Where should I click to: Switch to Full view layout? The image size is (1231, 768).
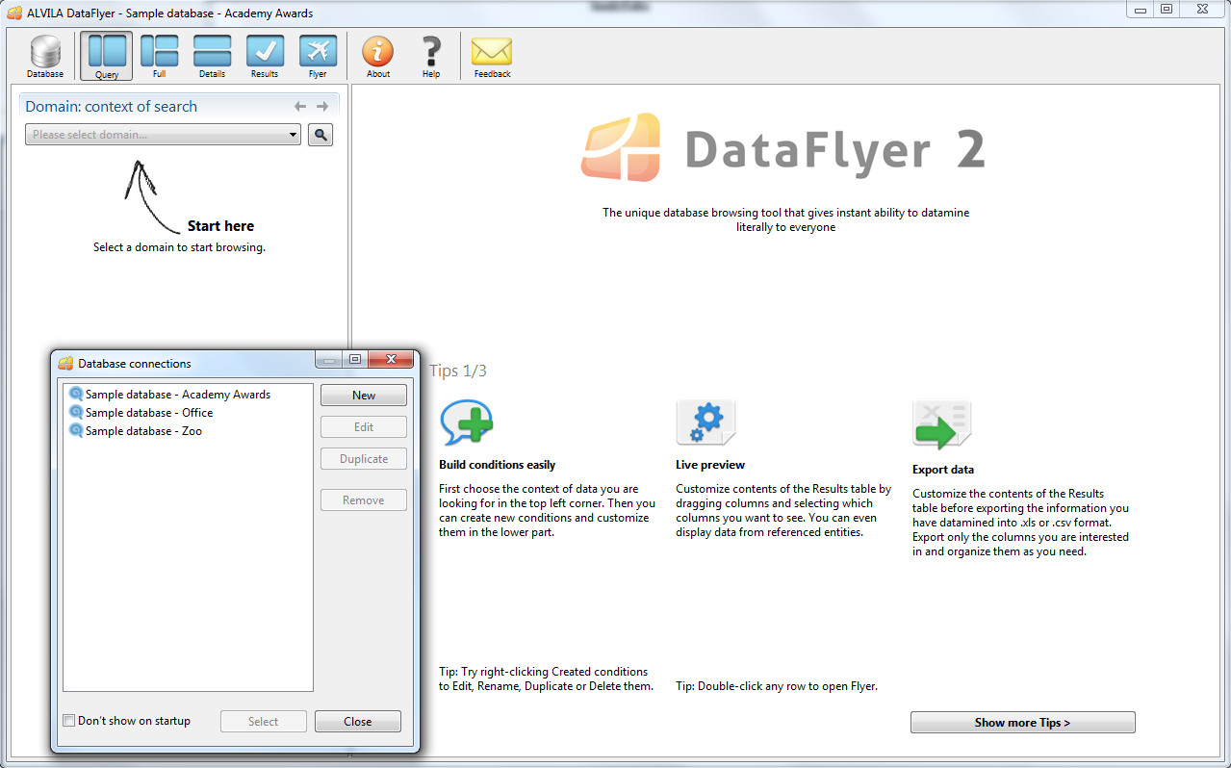pos(159,57)
